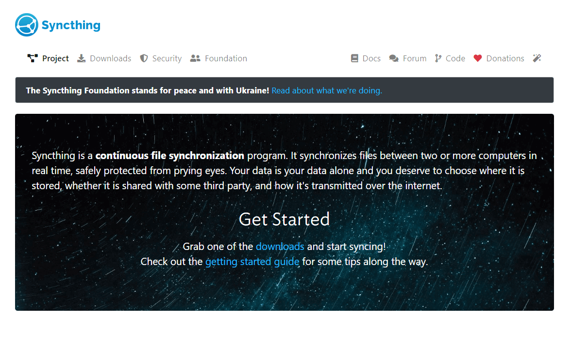Screen dimensions: 571x338
Task: Open the Docs nav link
Action: (371, 58)
